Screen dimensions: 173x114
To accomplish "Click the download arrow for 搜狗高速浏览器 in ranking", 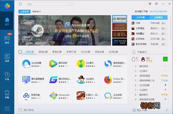I will (x=165, y=99).
